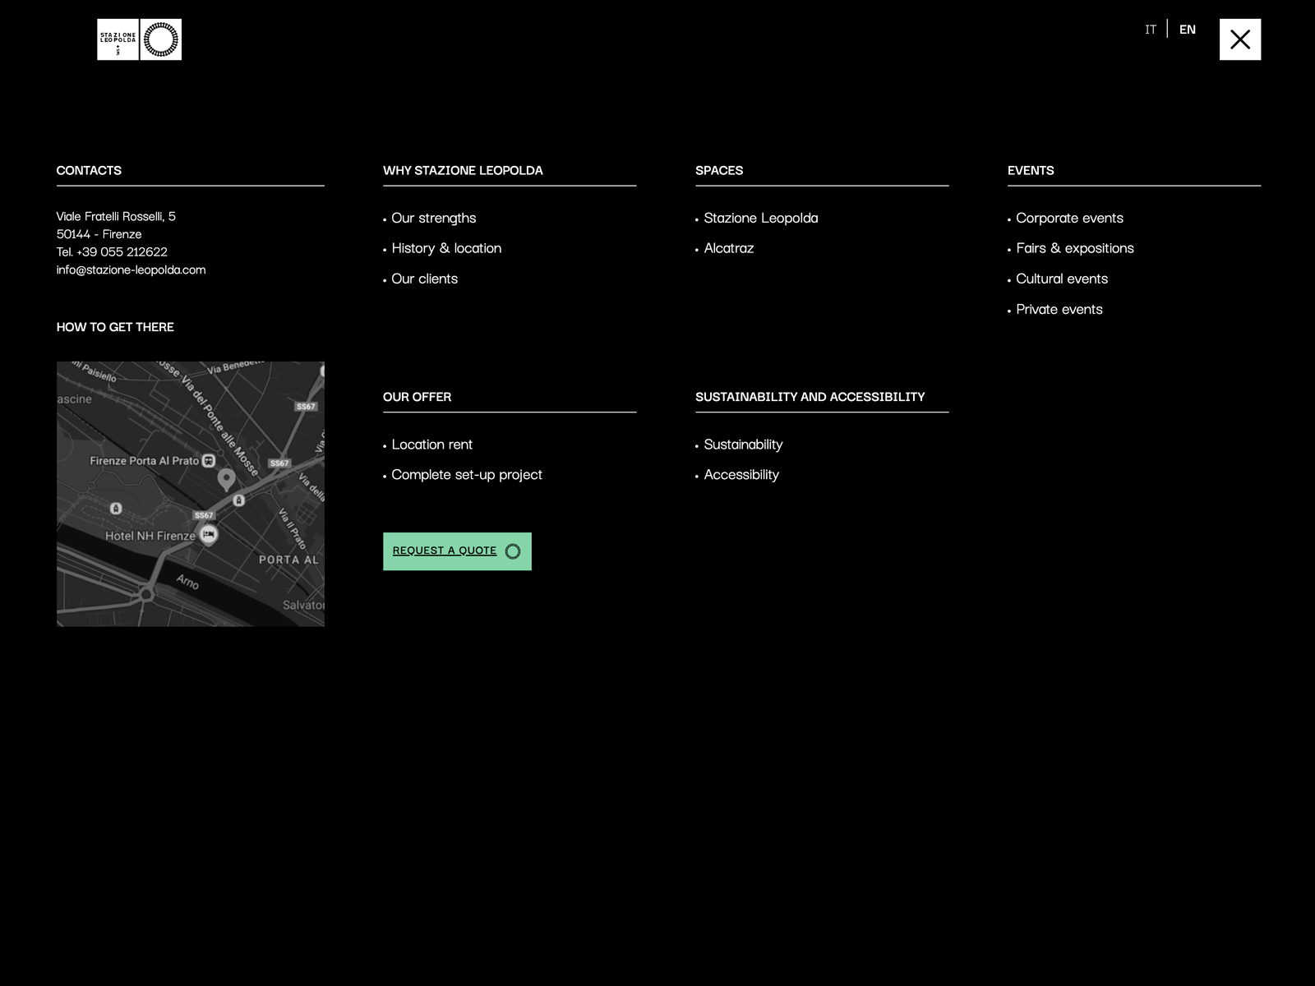Click the location pin on the map
Screen dimensions: 1315x986
pos(226,479)
